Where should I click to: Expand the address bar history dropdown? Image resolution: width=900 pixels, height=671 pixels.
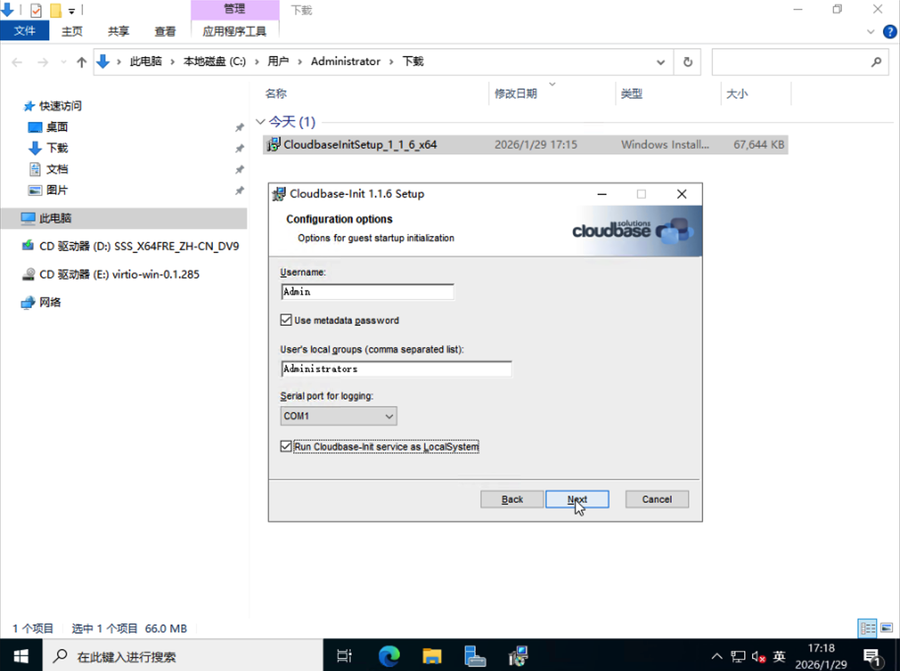(660, 62)
